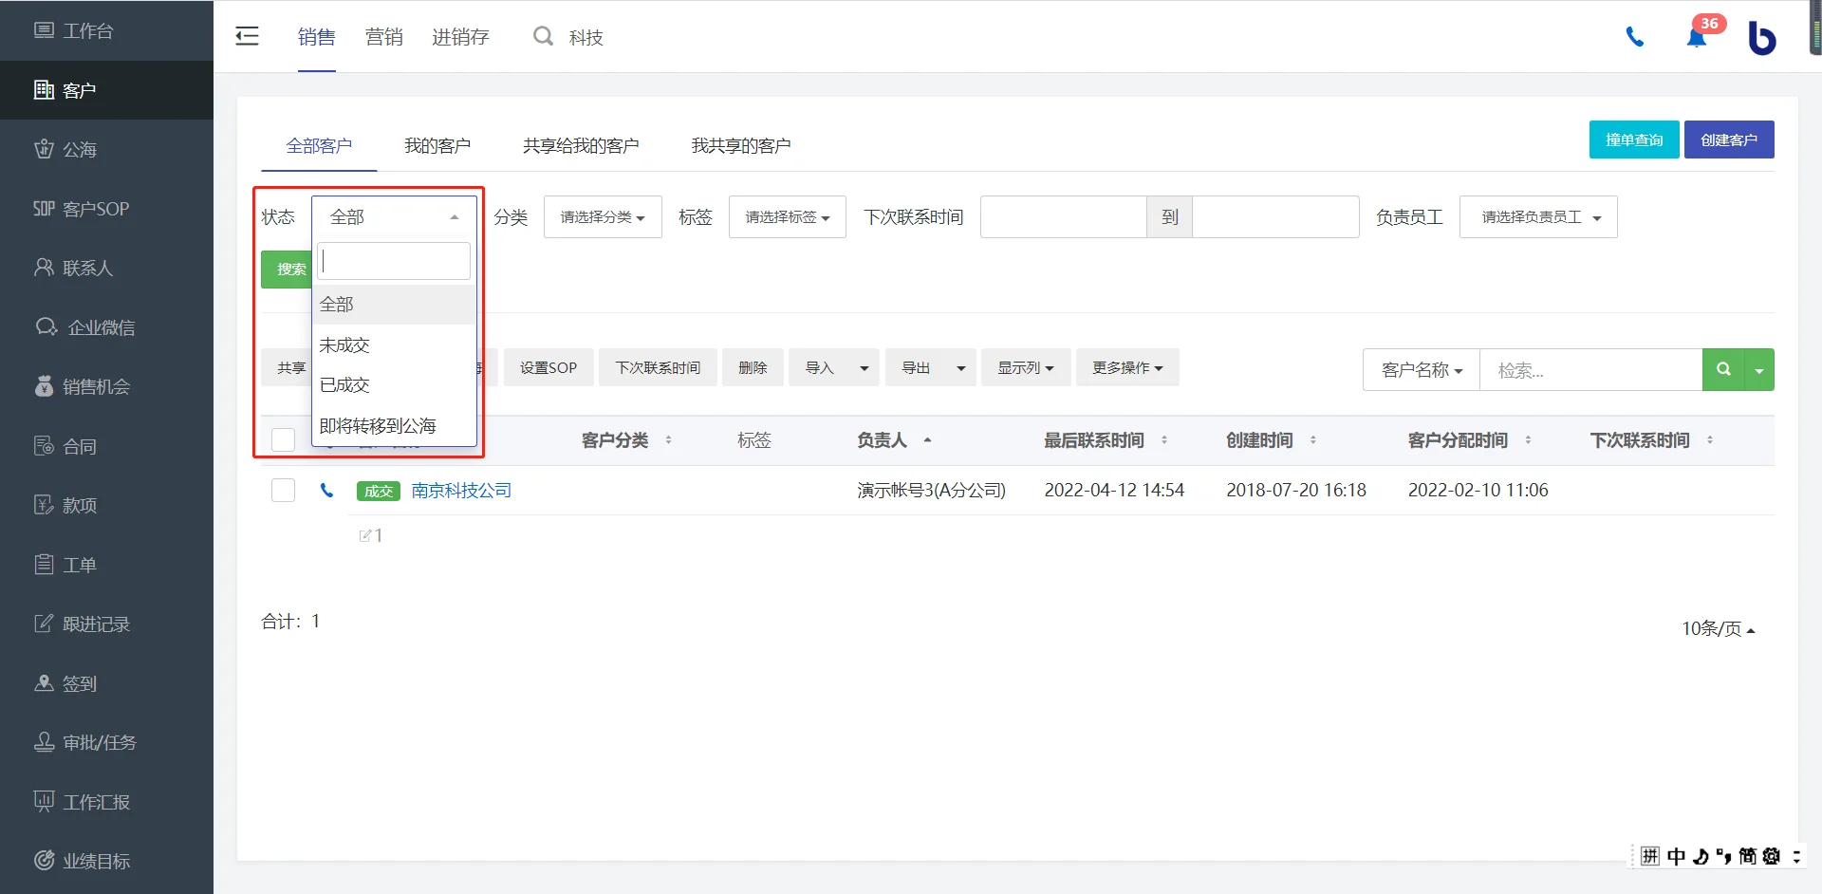The height and width of the screenshot is (894, 1822).
Task: Select the 共享给我的客户 tab
Action: [581, 145]
